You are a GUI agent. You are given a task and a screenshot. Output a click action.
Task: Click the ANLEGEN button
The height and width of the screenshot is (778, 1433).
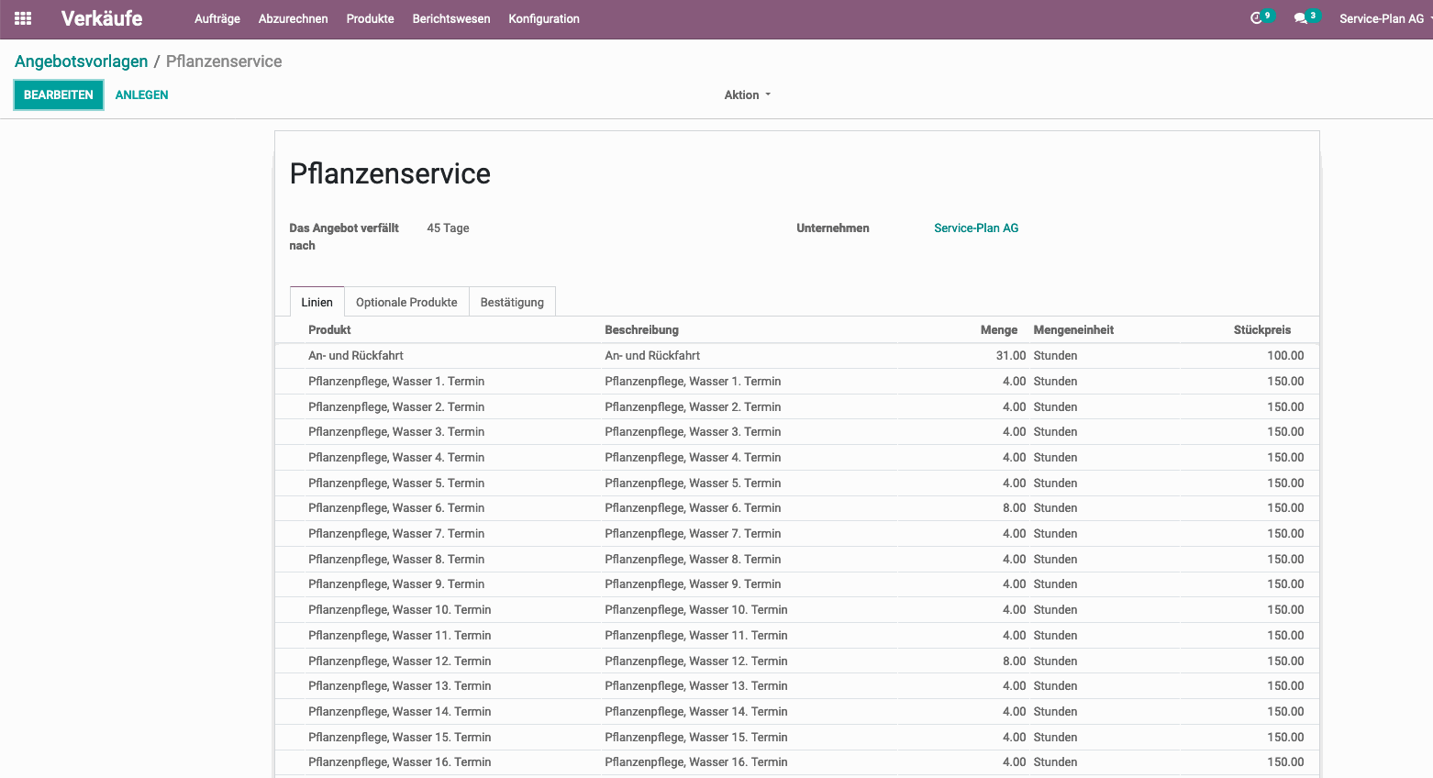142,95
